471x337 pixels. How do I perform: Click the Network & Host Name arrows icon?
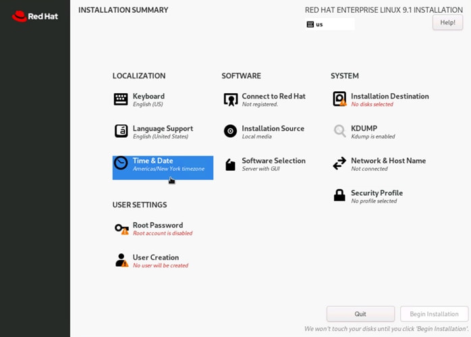339,163
